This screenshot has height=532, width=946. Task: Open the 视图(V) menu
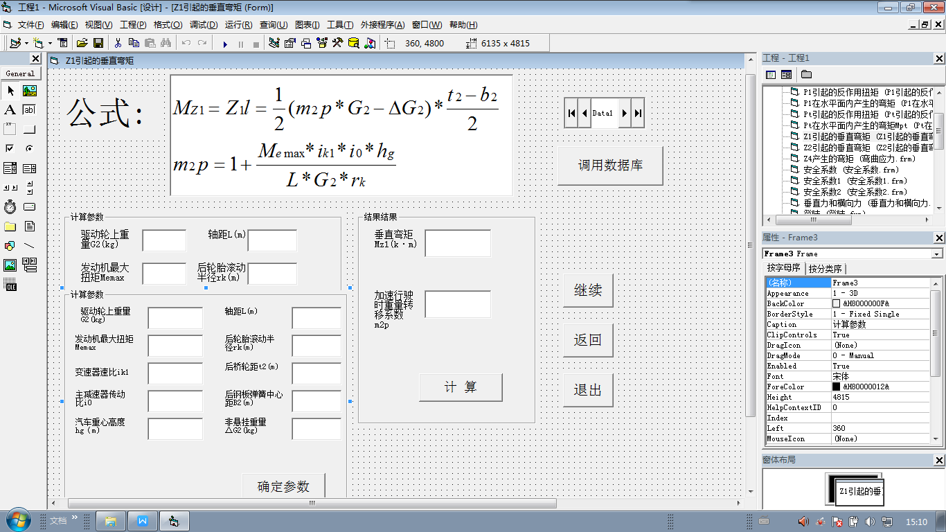point(98,25)
